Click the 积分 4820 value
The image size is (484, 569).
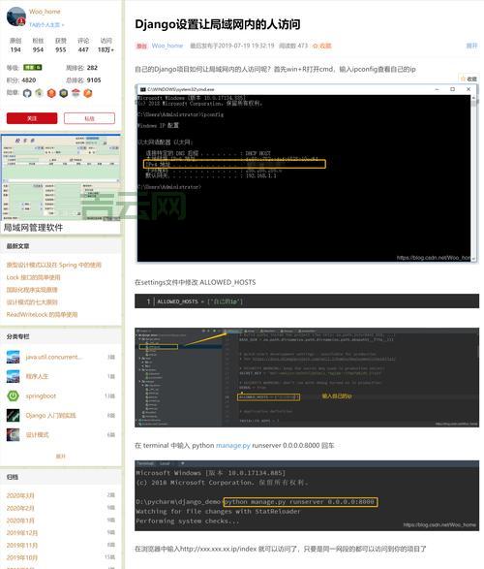[x=29, y=80]
